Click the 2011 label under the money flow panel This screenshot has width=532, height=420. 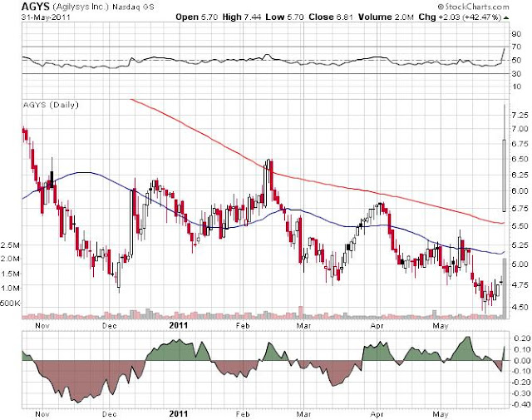tap(179, 414)
